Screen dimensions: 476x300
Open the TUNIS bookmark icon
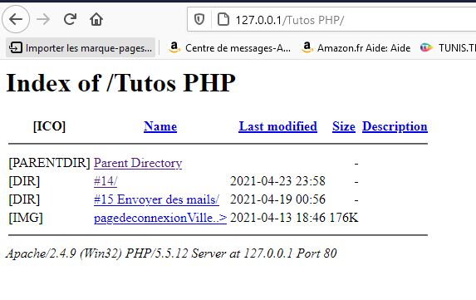(426, 47)
